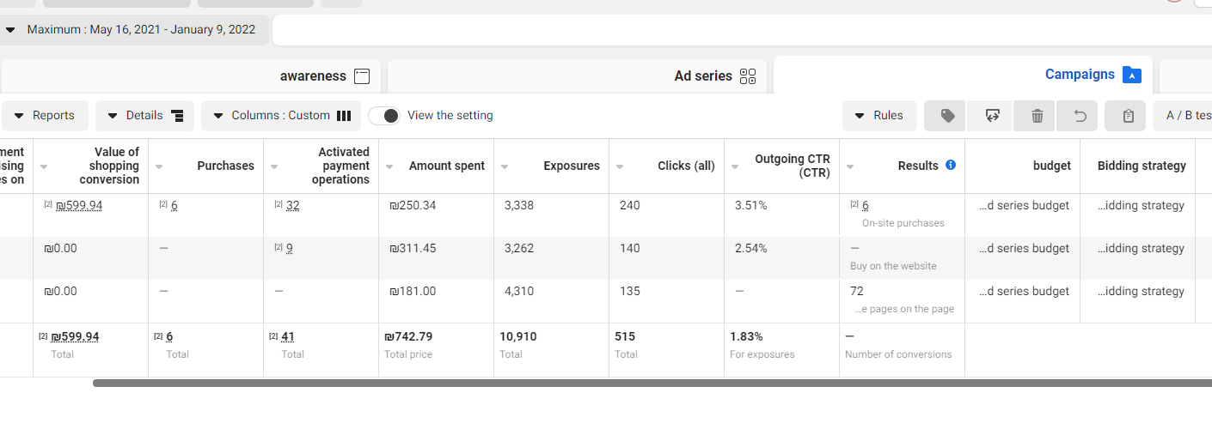Open the Outgoing CTR column arrow

pyautogui.click(x=736, y=166)
